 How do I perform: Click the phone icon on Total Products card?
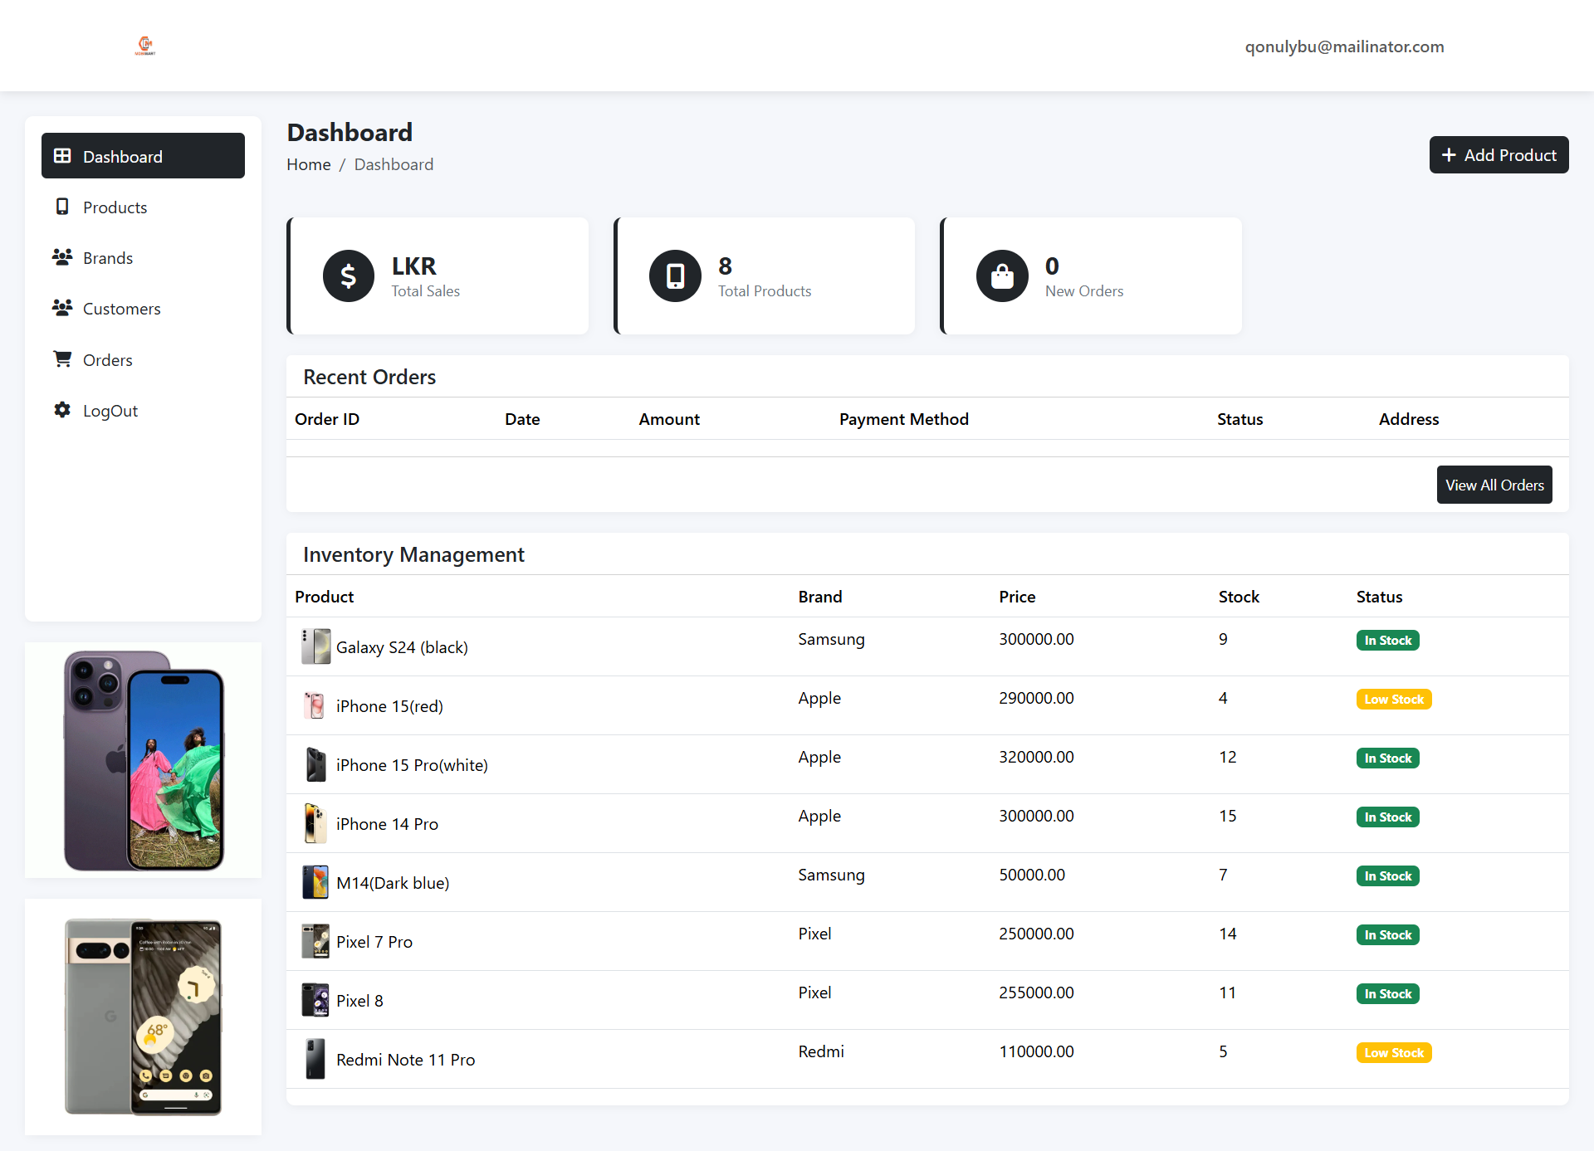coord(675,276)
